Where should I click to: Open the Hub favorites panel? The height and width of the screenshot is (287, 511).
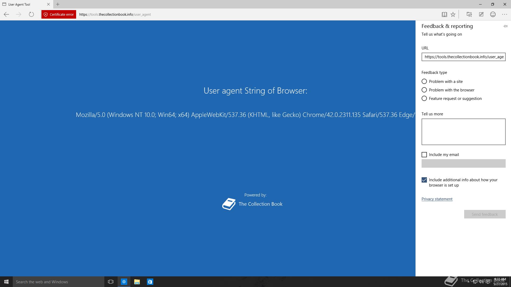469,14
